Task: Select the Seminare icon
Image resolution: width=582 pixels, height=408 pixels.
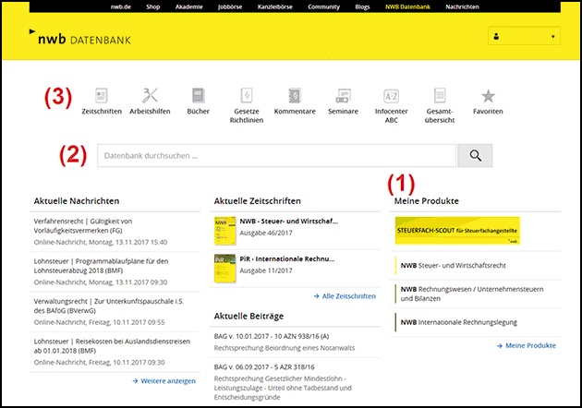Action: tap(344, 96)
